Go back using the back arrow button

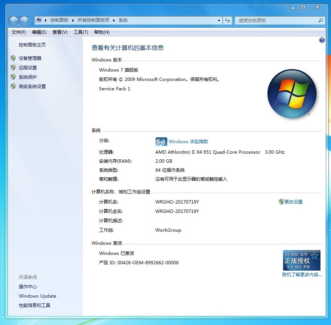tap(14, 21)
